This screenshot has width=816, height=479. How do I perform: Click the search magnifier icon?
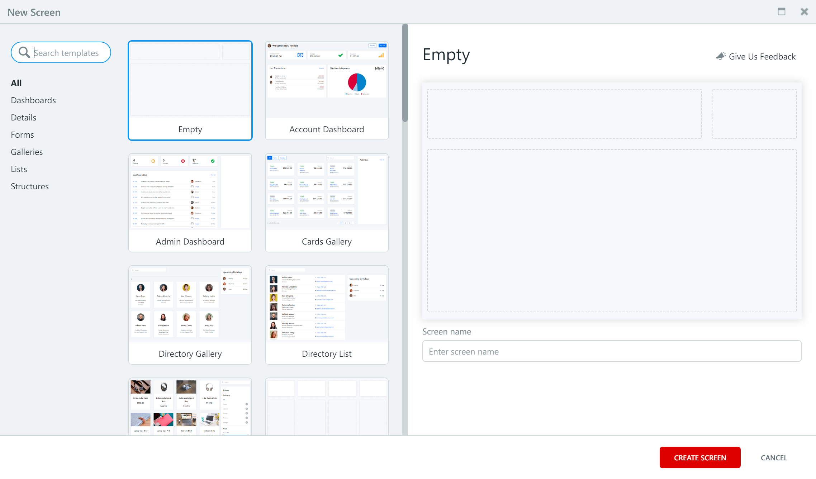pos(24,52)
